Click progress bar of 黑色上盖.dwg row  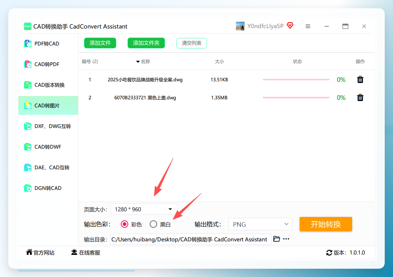coord(296,98)
